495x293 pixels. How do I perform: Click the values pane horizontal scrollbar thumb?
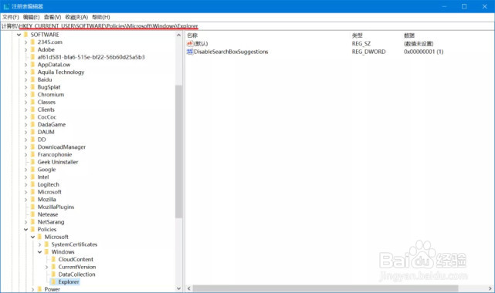coord(325,288)
